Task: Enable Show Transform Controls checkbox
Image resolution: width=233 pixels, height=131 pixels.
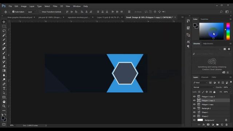Action: 40,12
